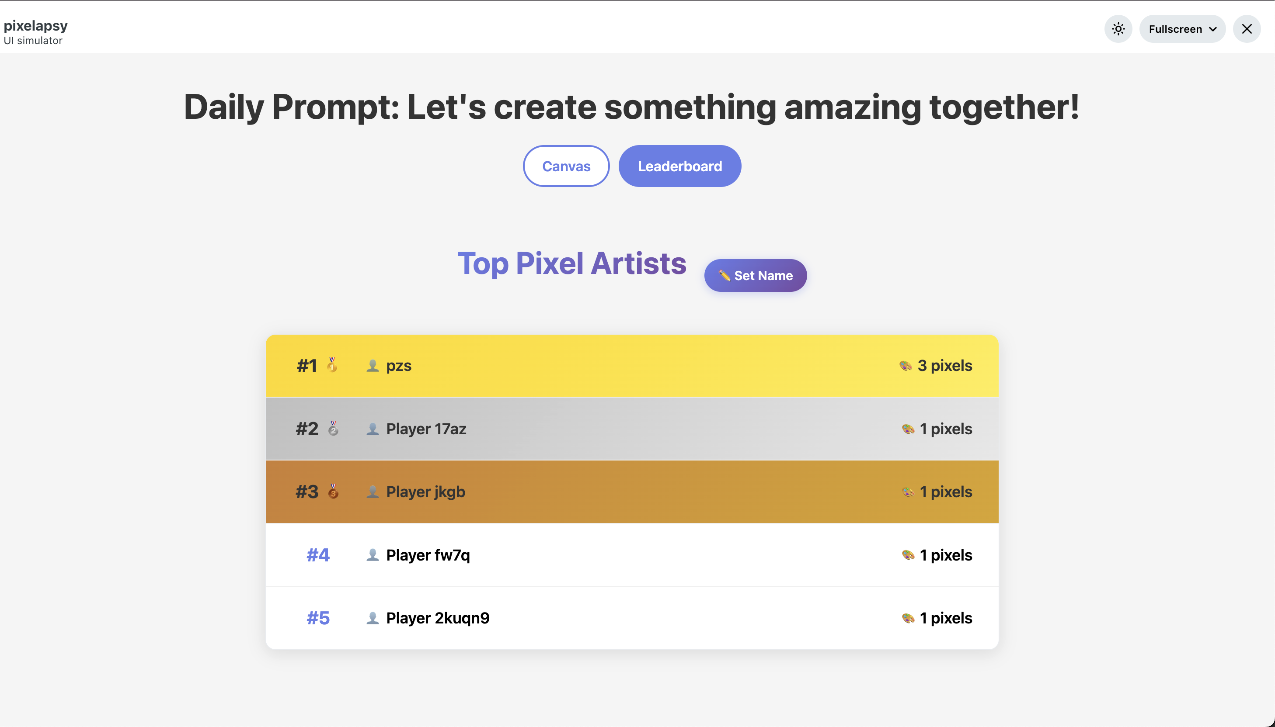
Task: Click the #4 rank number
Action: coord(318,555)
